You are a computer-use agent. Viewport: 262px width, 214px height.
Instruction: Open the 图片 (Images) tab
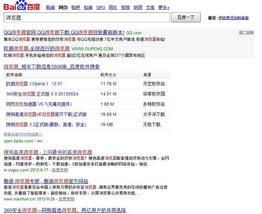coord(113,8)
